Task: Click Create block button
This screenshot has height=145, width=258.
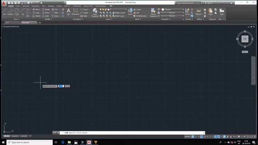Action: [137, 10]
